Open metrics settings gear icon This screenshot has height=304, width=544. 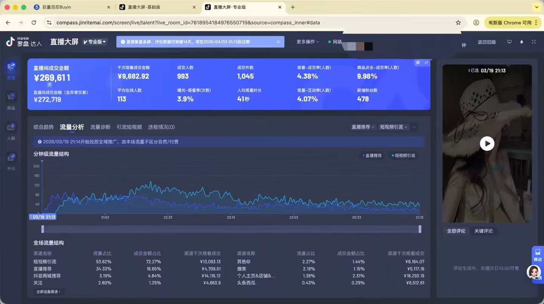coord(418,63)
